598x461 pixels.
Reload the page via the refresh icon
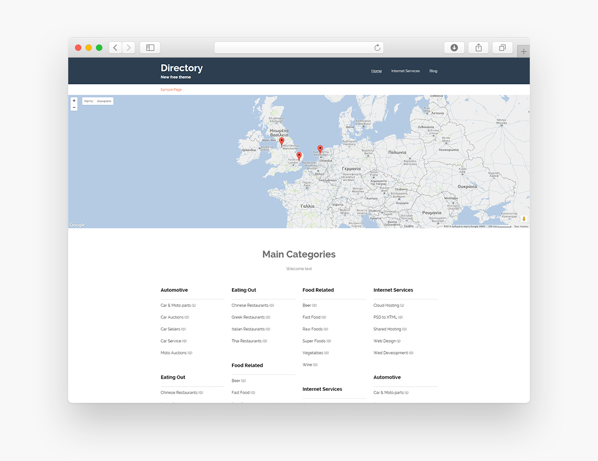coord(377,47)
